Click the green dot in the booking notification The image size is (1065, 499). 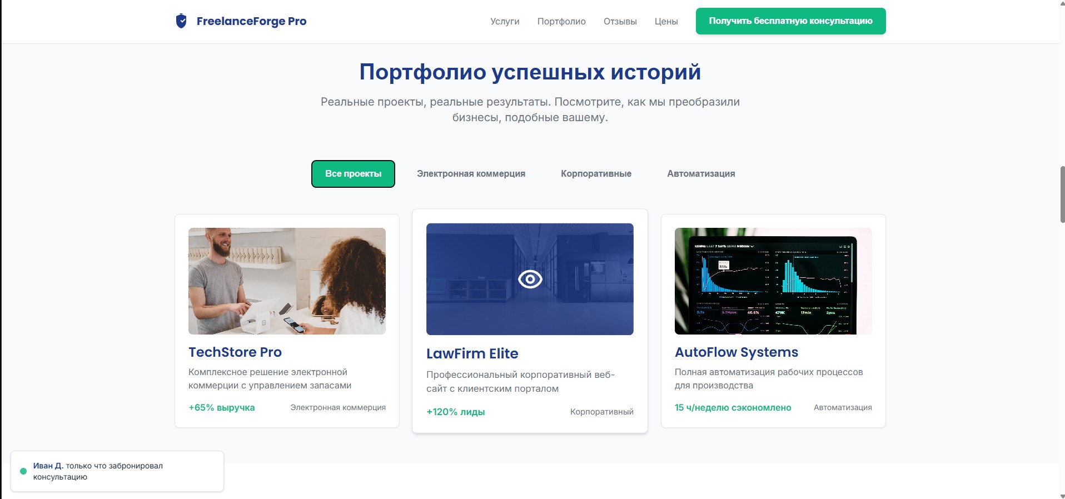(23, 471)
